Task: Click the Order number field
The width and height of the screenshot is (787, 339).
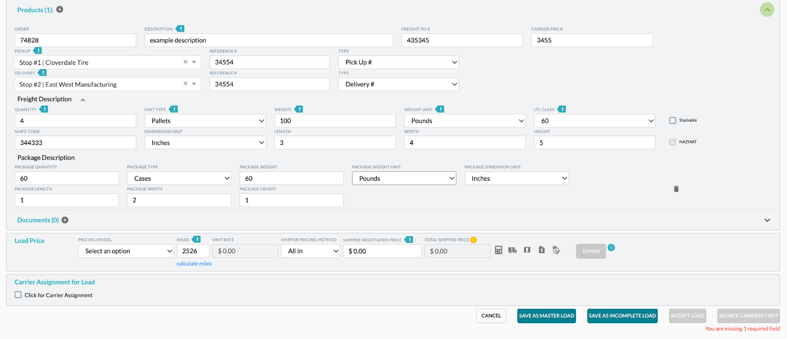Action: (x=75, y=40)
